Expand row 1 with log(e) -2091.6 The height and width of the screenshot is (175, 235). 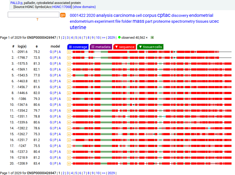click(x=69, y=52)
